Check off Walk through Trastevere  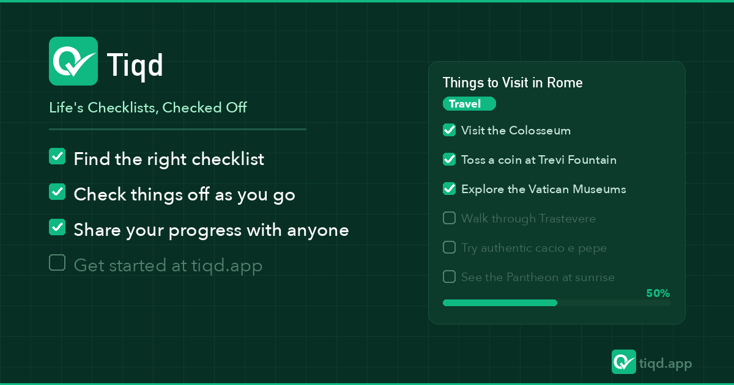(x=450, y=218)
